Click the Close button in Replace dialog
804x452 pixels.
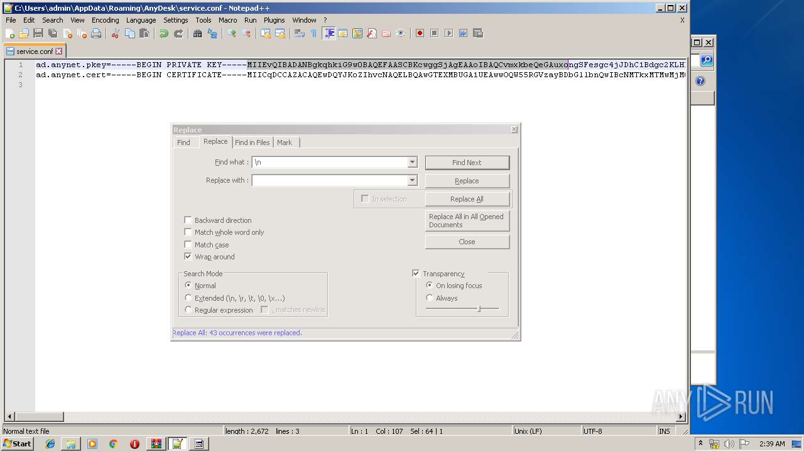467,242
